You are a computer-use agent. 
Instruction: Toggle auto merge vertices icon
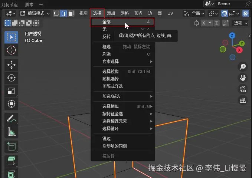[x=226, y=23]
